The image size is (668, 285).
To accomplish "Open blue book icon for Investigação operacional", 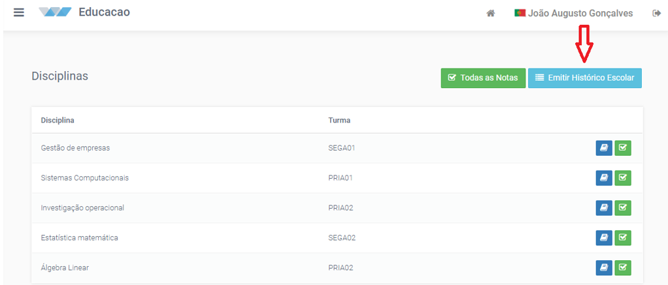I will click(x=604, y=207).
